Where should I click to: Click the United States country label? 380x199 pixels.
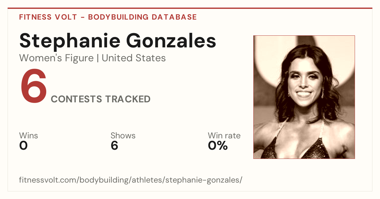134,58
